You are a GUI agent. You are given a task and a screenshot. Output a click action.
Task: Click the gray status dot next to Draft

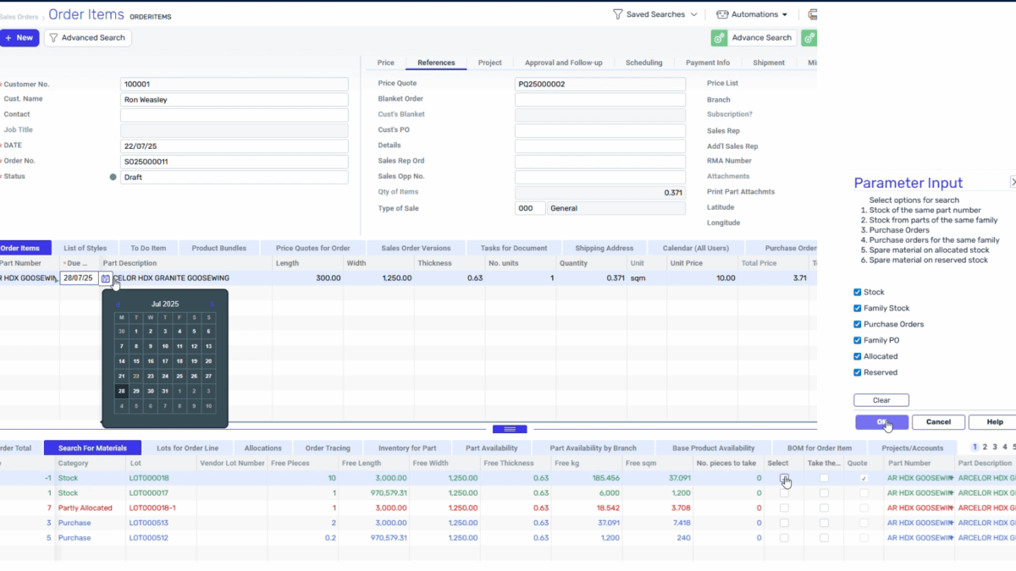pyautogui.click(x=113, y=178)
